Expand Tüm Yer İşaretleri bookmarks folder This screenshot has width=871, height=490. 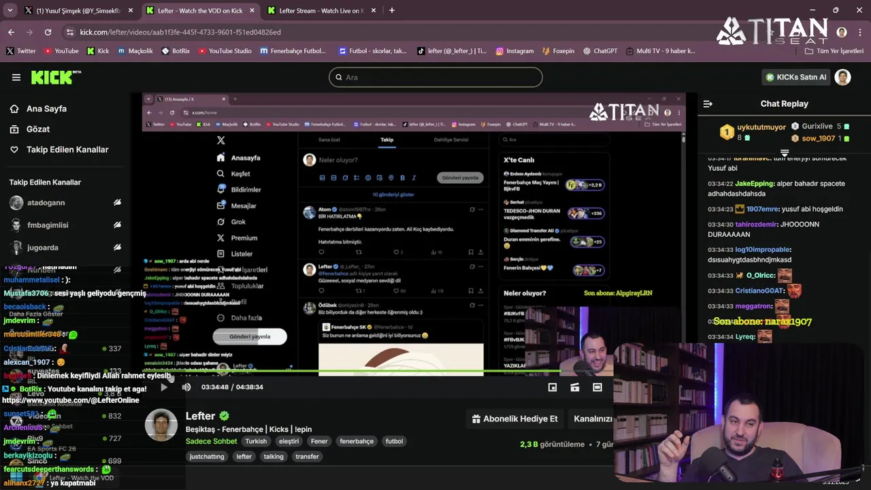pos(834,51)
